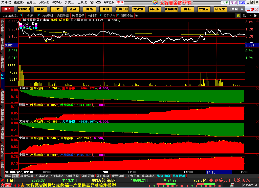Click the 下破 star marker on chart
Viewport: 259px width, 188px height.
[46, 41]
